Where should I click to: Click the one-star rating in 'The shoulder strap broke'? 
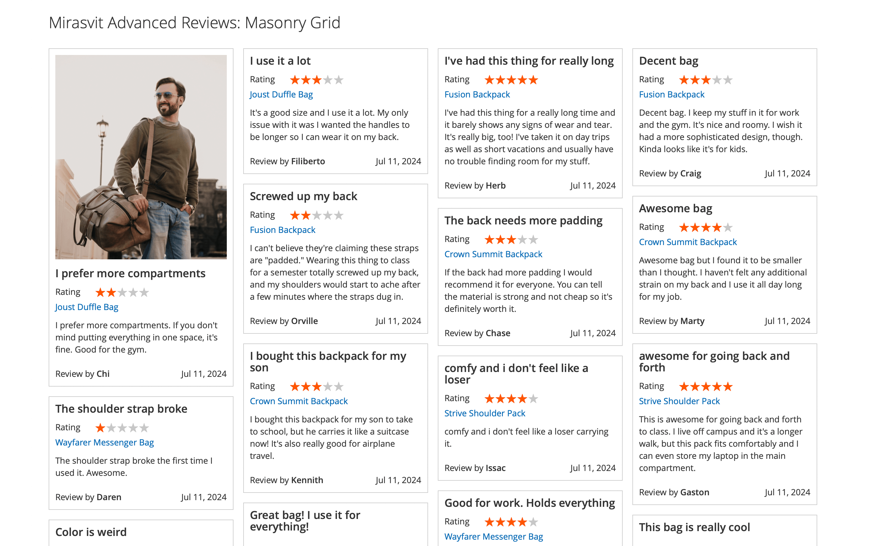(122, 428)
